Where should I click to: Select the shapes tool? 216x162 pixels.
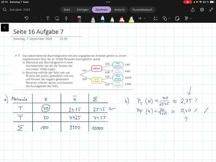[165, 18]
